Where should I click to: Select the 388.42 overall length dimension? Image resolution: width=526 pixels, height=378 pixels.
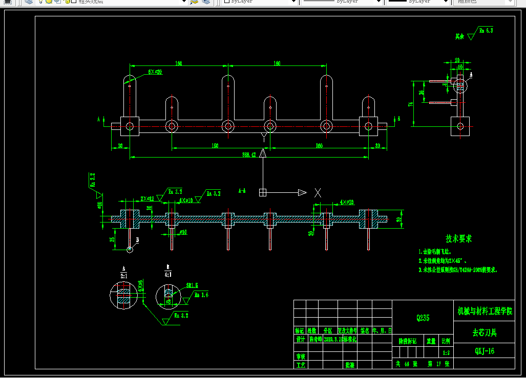coord(249,154)
